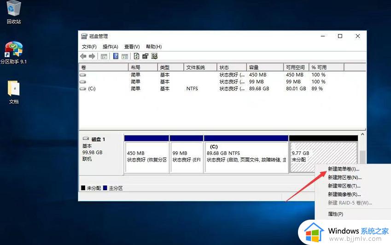Image resolution: width=391 pixels, height=245 pixels.
Task: Select the (C:) 89.68 GB NTFS partition block
Action: coord(246,154)
